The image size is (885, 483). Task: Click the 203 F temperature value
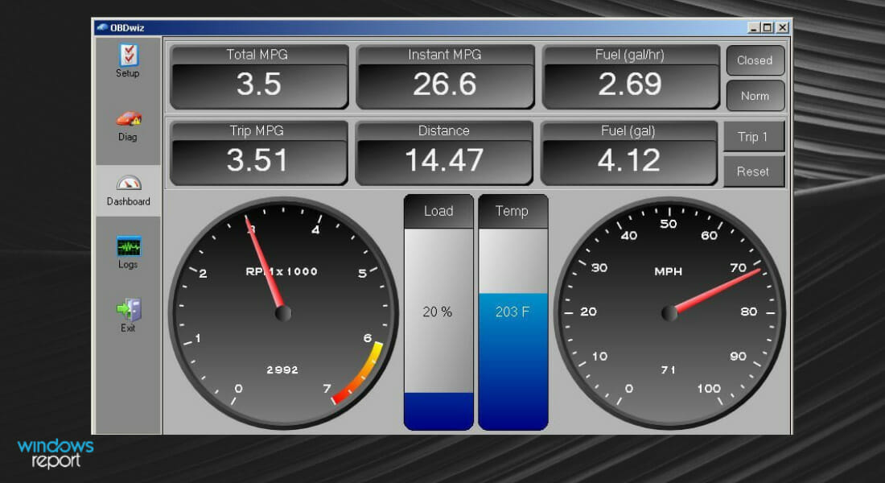tap(512, 312)
